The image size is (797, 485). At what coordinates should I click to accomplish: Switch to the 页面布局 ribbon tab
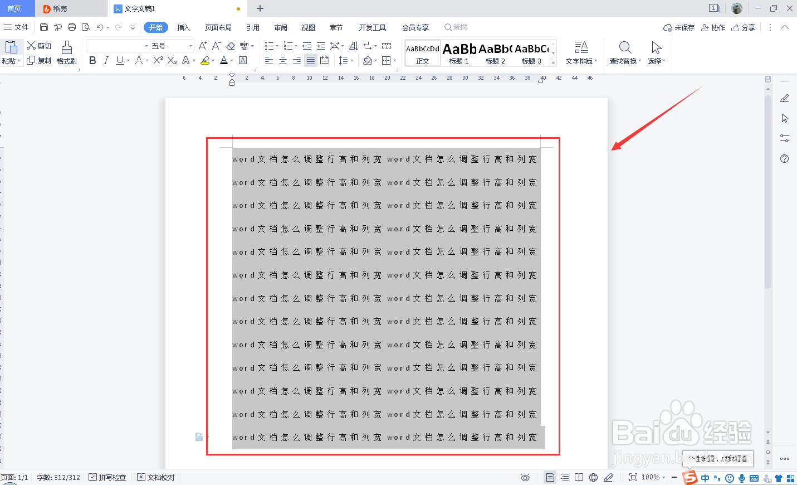(x=218, y=27)
